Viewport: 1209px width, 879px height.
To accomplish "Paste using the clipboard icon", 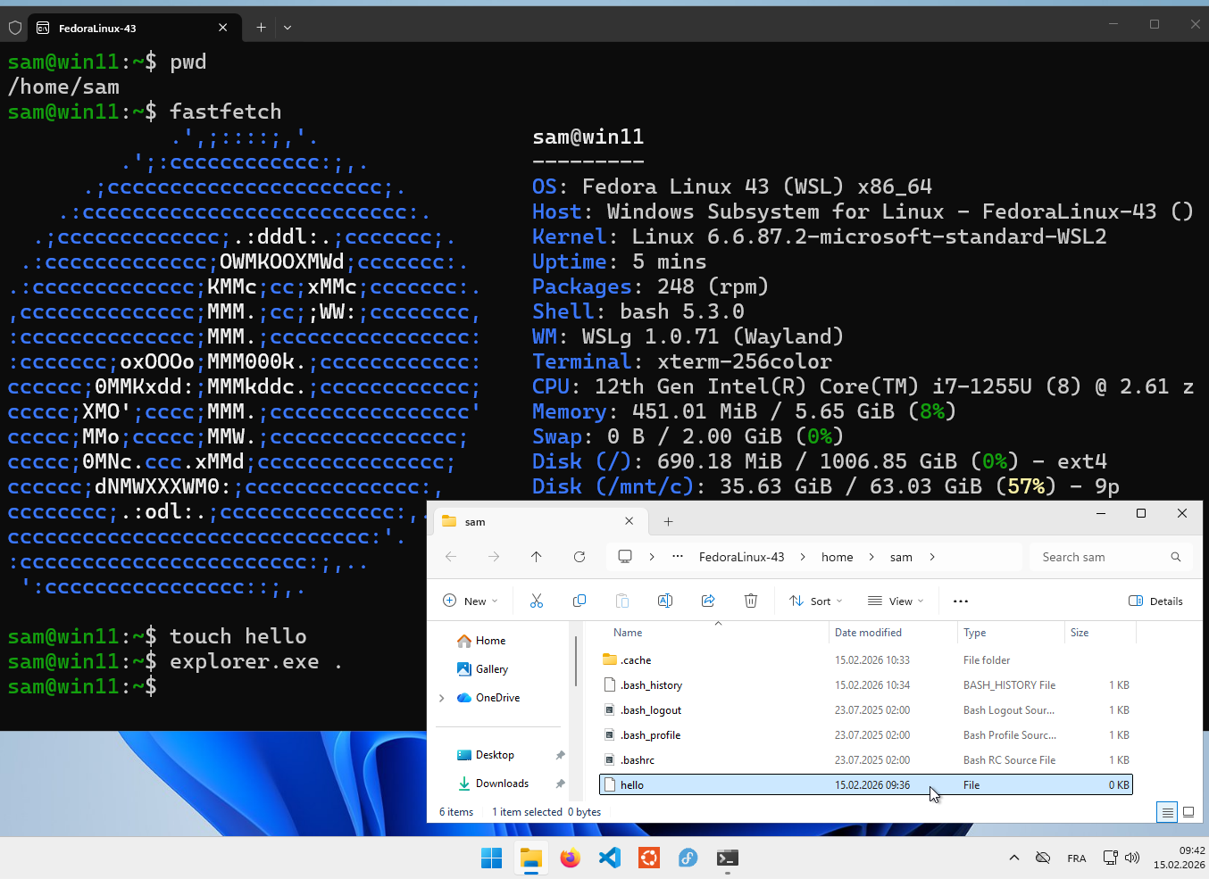I will coord(622,601).
